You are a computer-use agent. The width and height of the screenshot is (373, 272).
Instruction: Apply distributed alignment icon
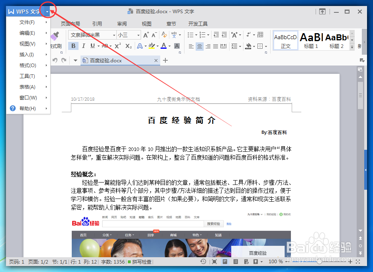(x=224, y=46)
